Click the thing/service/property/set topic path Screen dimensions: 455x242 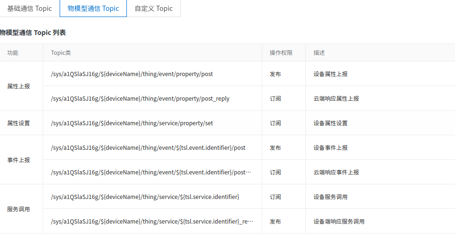[132, 123]
